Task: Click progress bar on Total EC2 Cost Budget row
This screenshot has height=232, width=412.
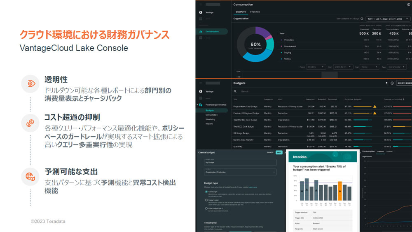Action: point(363,127)
